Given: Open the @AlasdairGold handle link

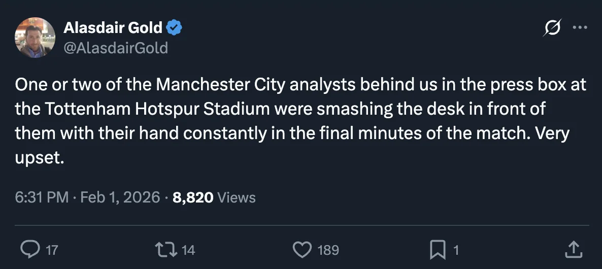Looking at the screenshot, I should click(x=116, y=48).
